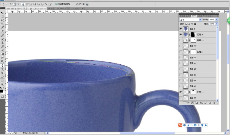Open Opacity slider arrow
The height and width of the screenshot is (135, 230).
click(x=217, y=19)
